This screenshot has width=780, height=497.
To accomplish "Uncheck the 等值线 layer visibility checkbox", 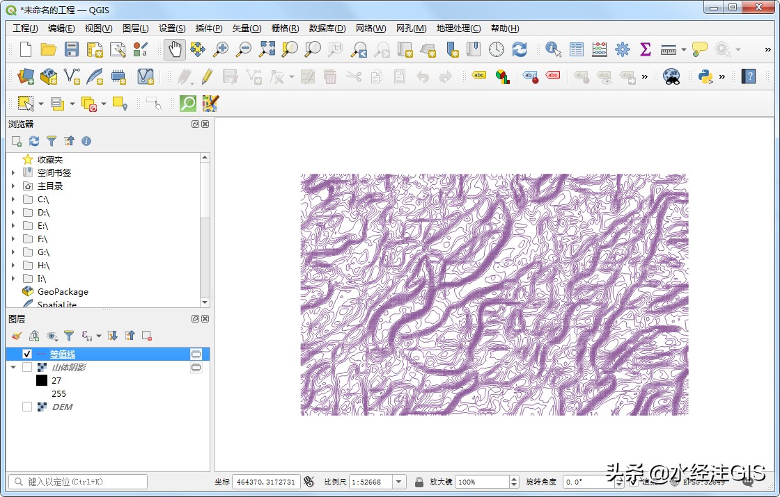I will pos(27,354).
